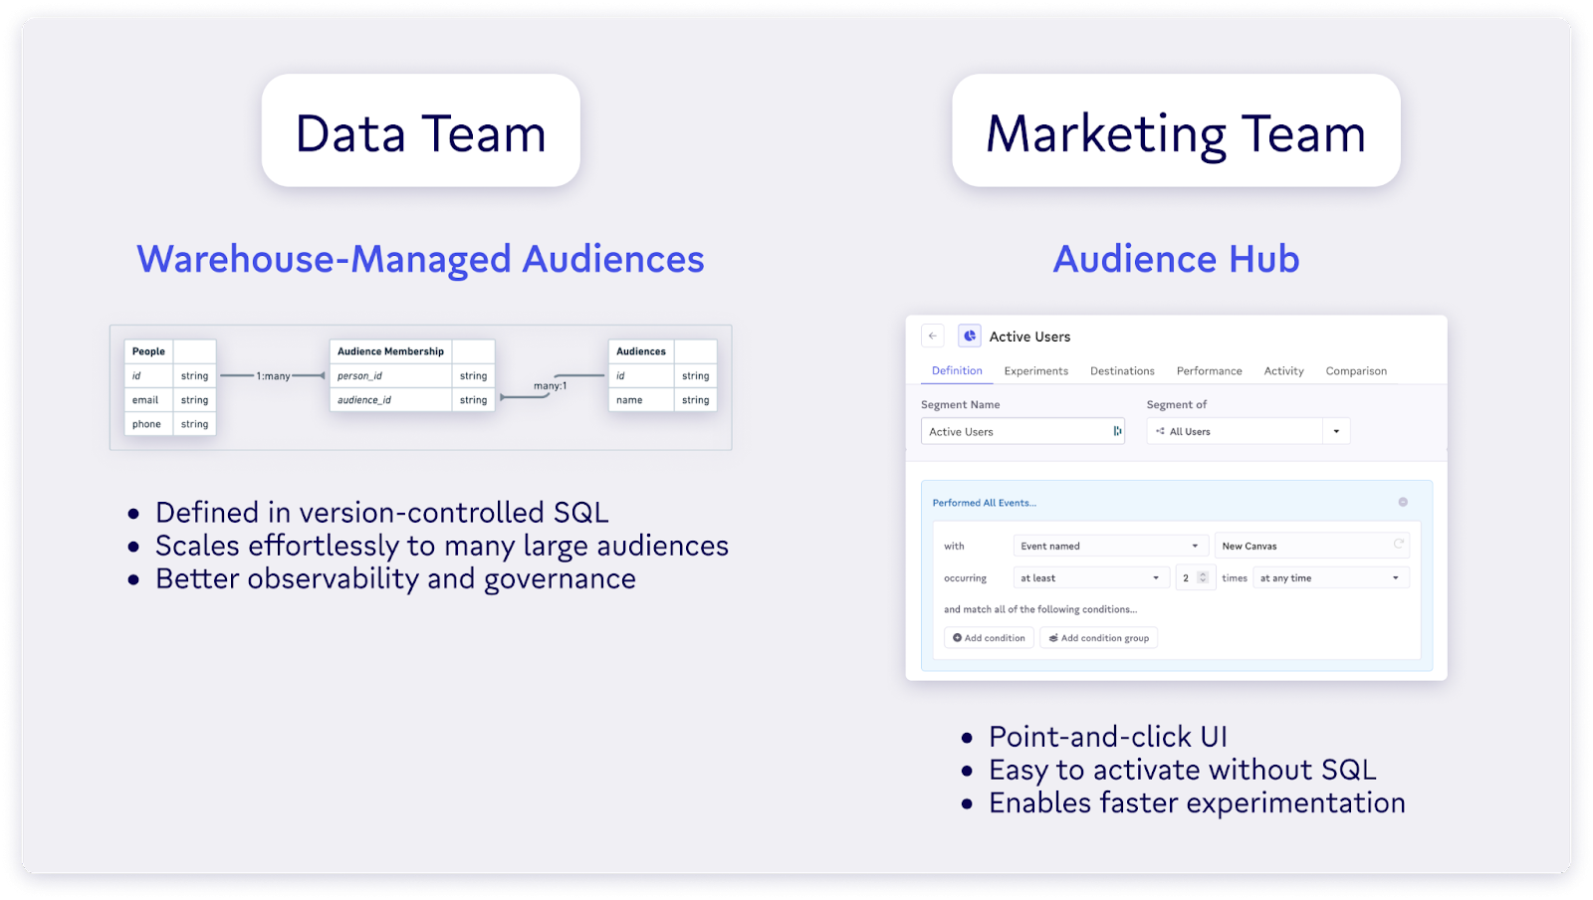Click 'Enables faster experimentation' bullet
This screenshot has width=1593, height=900.
pos(1197,802)
